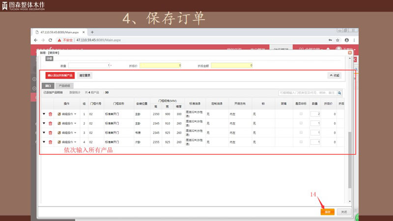Viewport: 393px width, 221px height.
Task: Enable the 是否非标 checkbox for row 2
Action: (x=301, y=123)
